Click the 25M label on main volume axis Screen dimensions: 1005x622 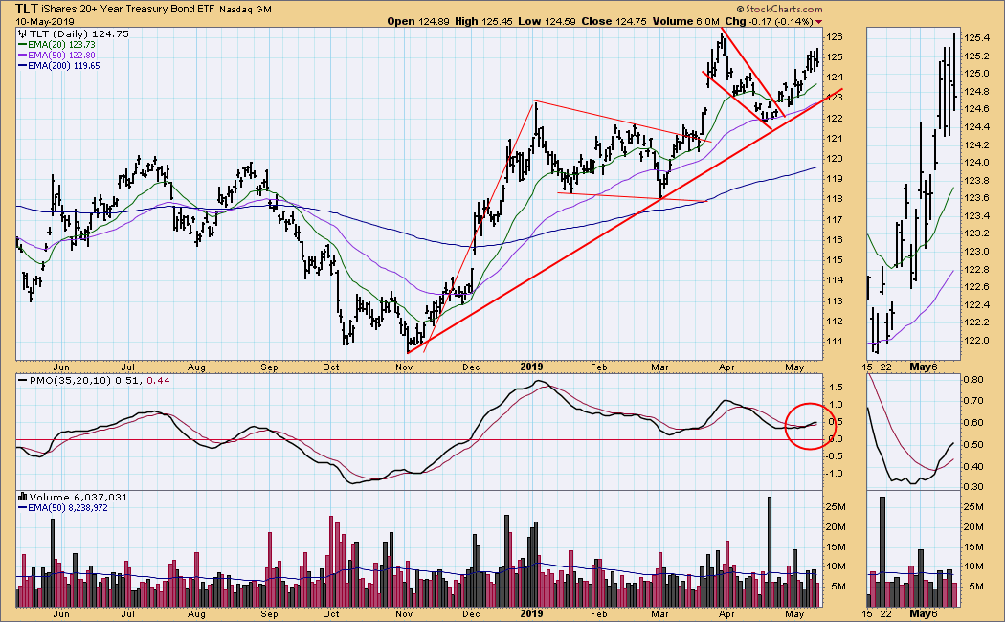[837, 507]
